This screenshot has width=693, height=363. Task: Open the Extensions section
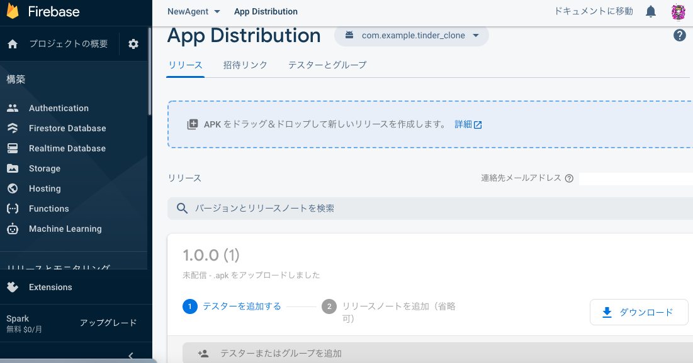click(x=51, y=287)
